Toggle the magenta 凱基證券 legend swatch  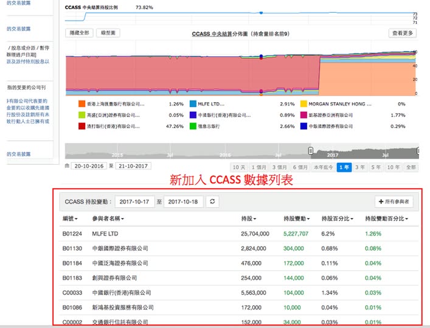(303, 115)
